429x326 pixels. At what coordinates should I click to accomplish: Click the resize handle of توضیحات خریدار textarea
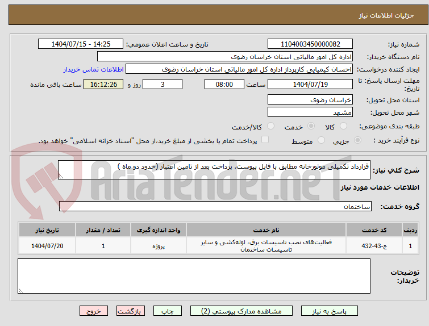(x=20, y=291)
